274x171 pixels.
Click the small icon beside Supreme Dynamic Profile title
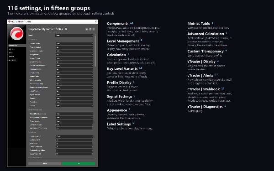tap(66, 29)
